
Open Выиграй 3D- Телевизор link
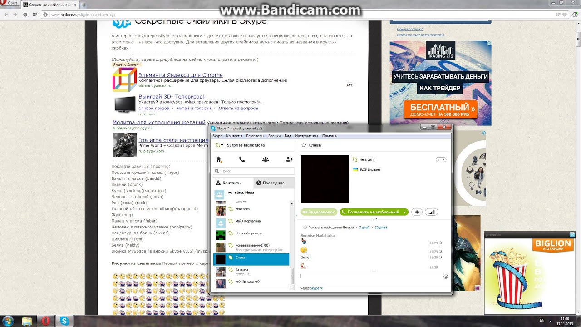point(172,96)
